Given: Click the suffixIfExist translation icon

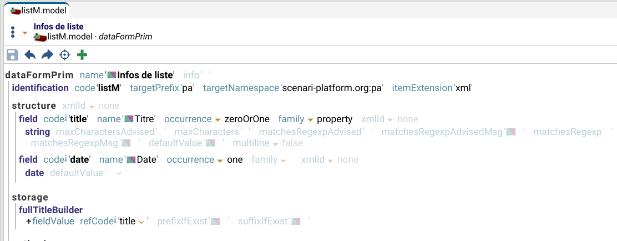Looking at the screenshot, I should pyautogui.click(x=296, y=222).
